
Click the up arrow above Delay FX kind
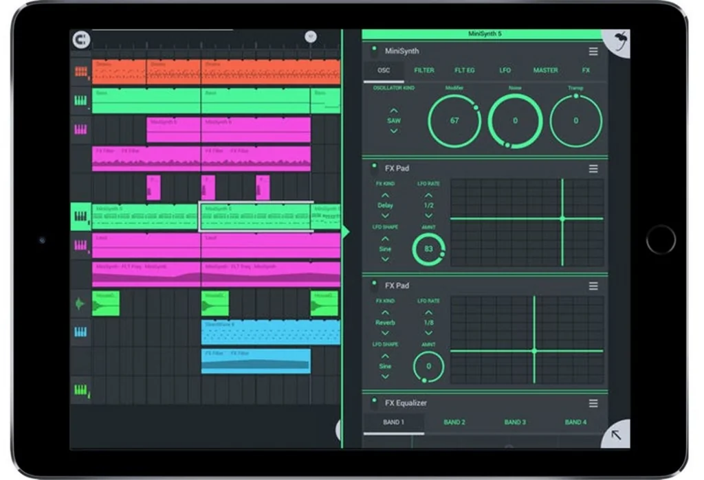(385, 195)
